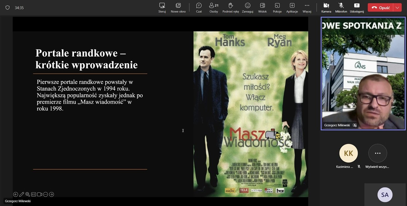Screen dimensions: 407x206
Task: Select Grzegorz Milewski's video tile
Action: pos(363,74)
